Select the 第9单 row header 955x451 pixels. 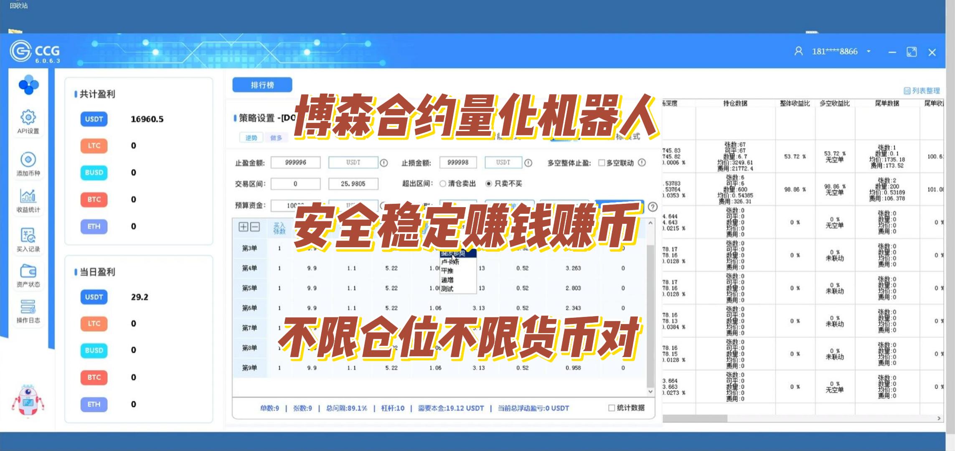coord(250,368)
